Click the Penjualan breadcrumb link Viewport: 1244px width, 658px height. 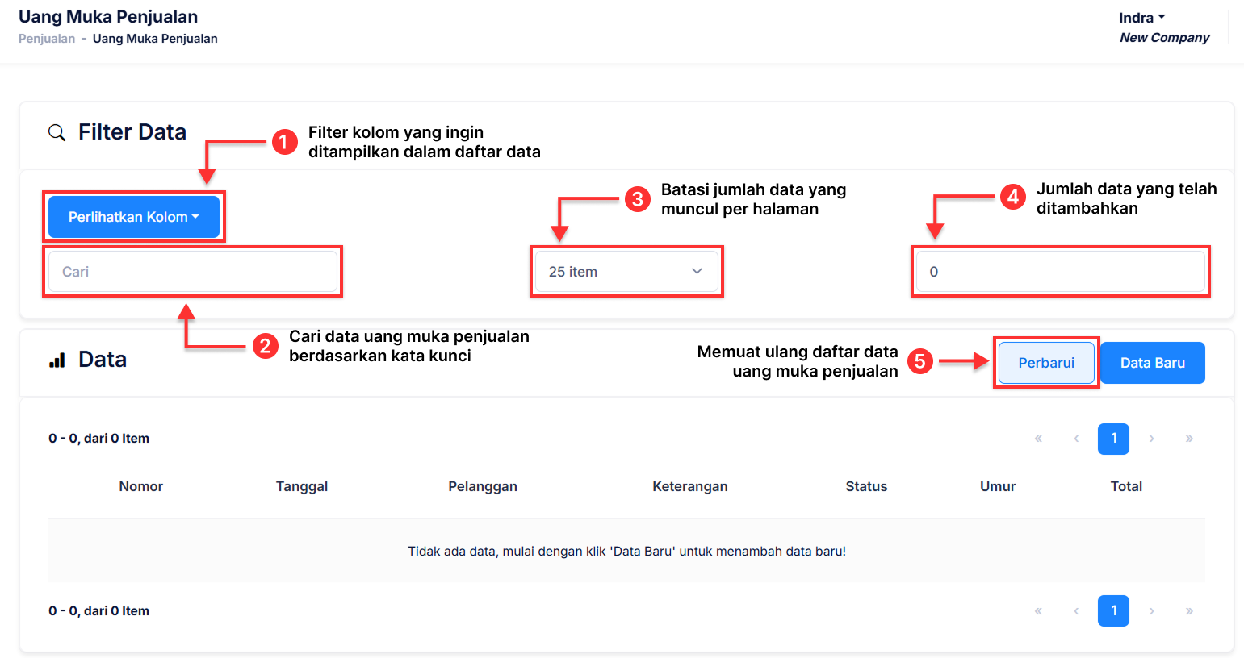click(47, 39)
